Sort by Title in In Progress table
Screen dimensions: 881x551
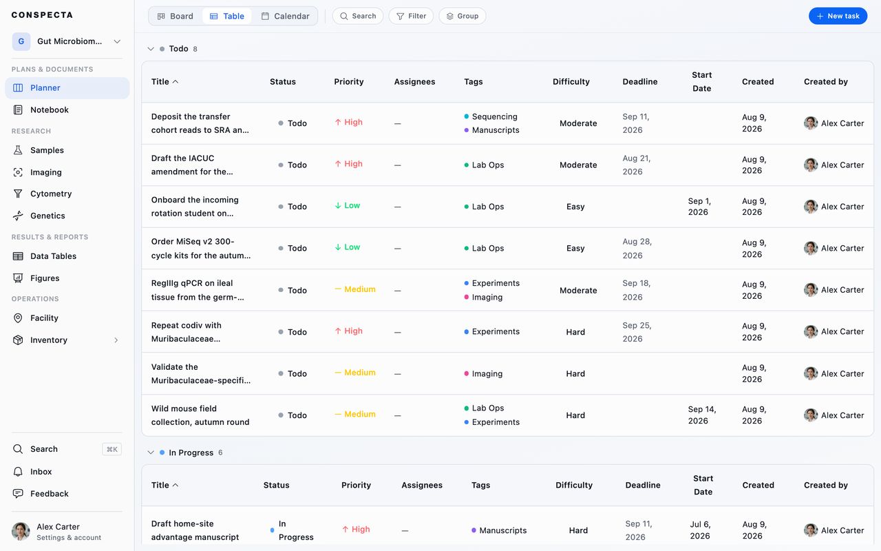click(164, 485)
